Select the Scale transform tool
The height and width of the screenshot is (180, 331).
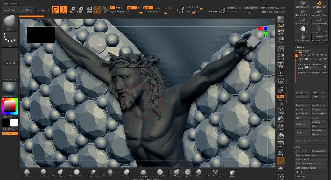80,10
